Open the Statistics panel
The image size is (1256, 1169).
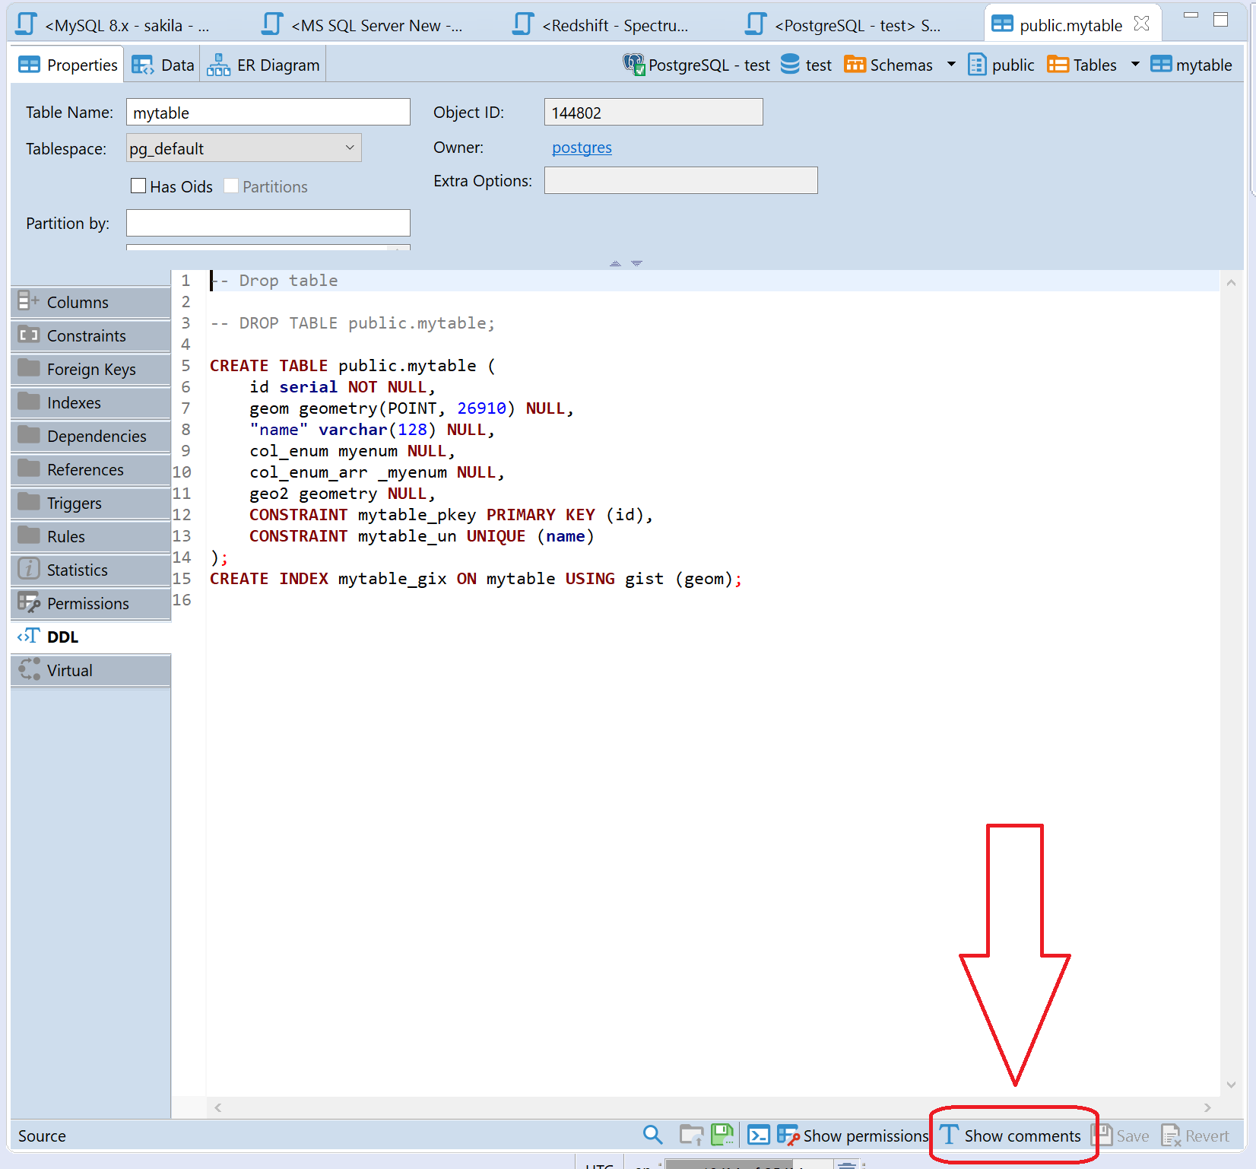tap(76, 569)
